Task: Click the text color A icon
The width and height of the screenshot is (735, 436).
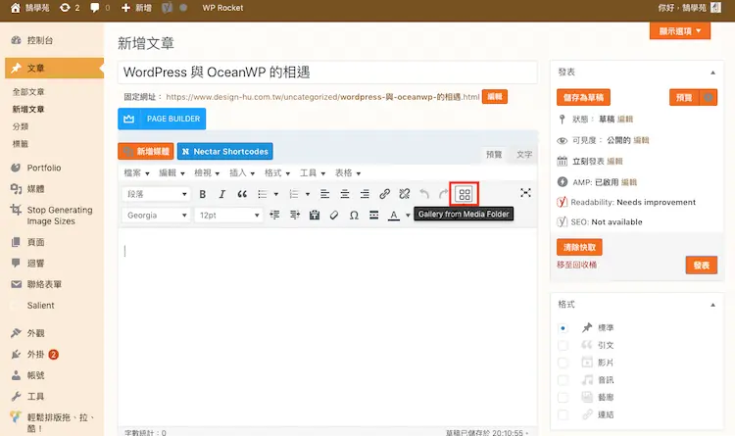Action: (x=394, y=216)
